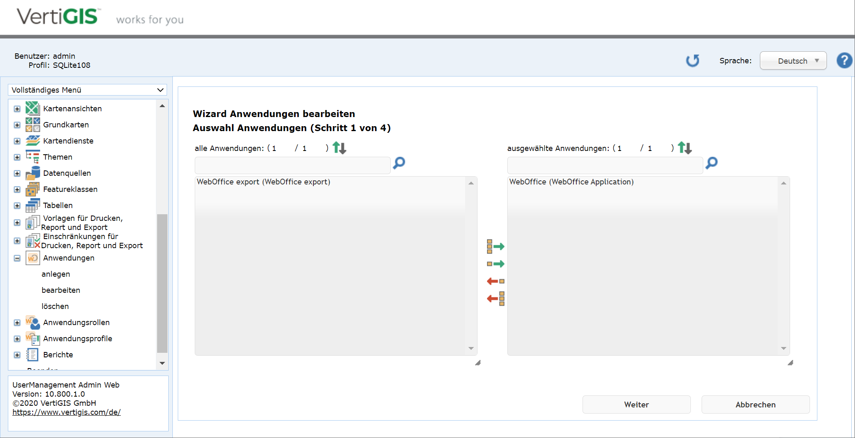The image size is (855, 438).
Task: Expand the Berichte tree node
Action: [17, 355]
